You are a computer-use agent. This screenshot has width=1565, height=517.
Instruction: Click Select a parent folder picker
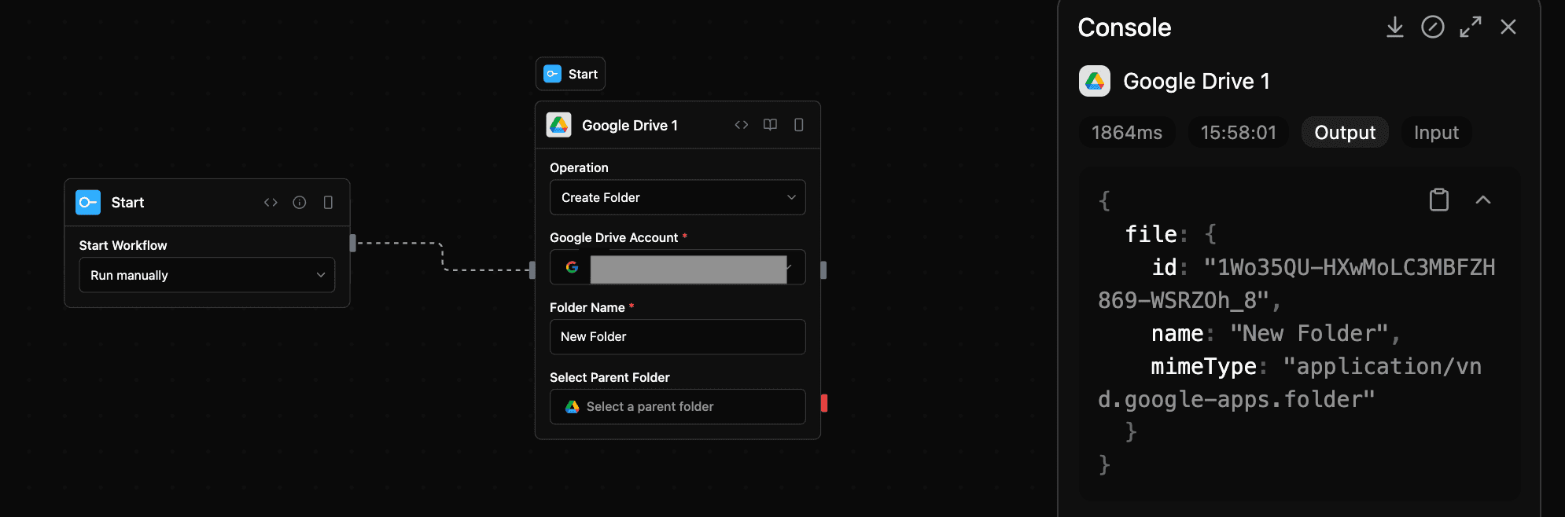pyautogui.click(x=677, y=406)
